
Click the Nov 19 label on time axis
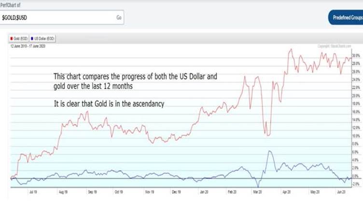point(149,191)
